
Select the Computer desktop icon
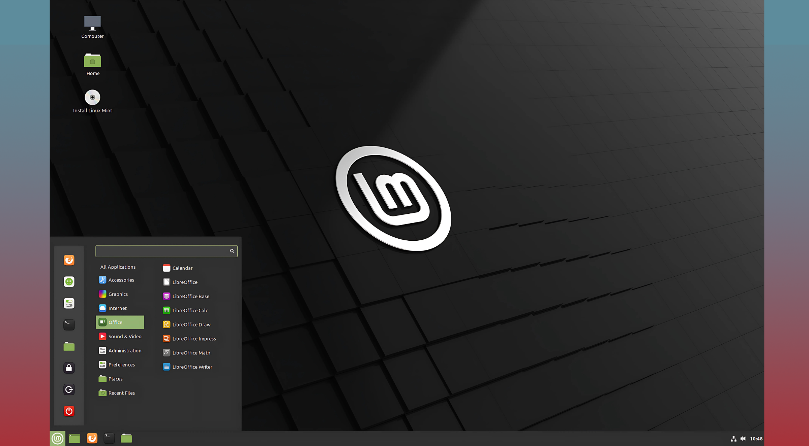click(x=92, y=27)
